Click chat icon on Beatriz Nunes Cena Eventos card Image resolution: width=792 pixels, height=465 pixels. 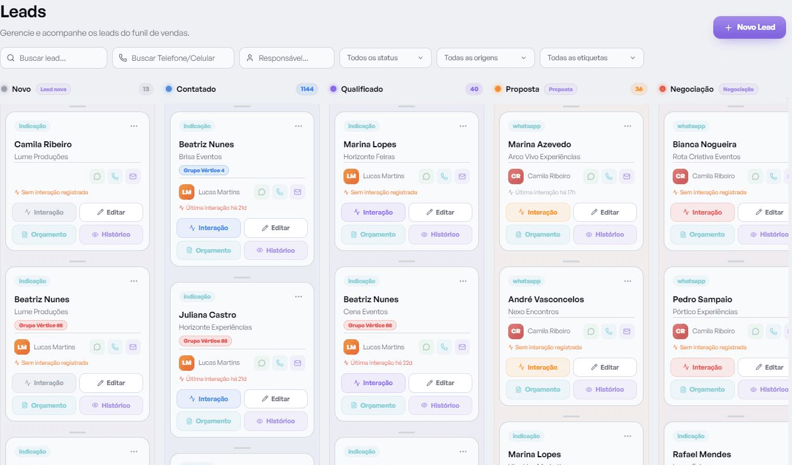426,347
